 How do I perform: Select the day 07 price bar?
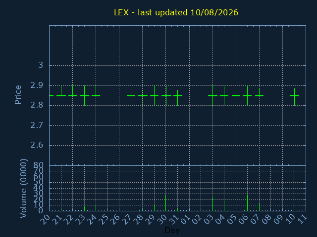pyautogui.click(x=259, y=95)
